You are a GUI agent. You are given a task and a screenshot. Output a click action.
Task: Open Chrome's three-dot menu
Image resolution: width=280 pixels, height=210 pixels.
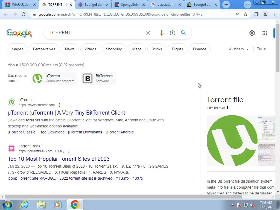[274, 14]
